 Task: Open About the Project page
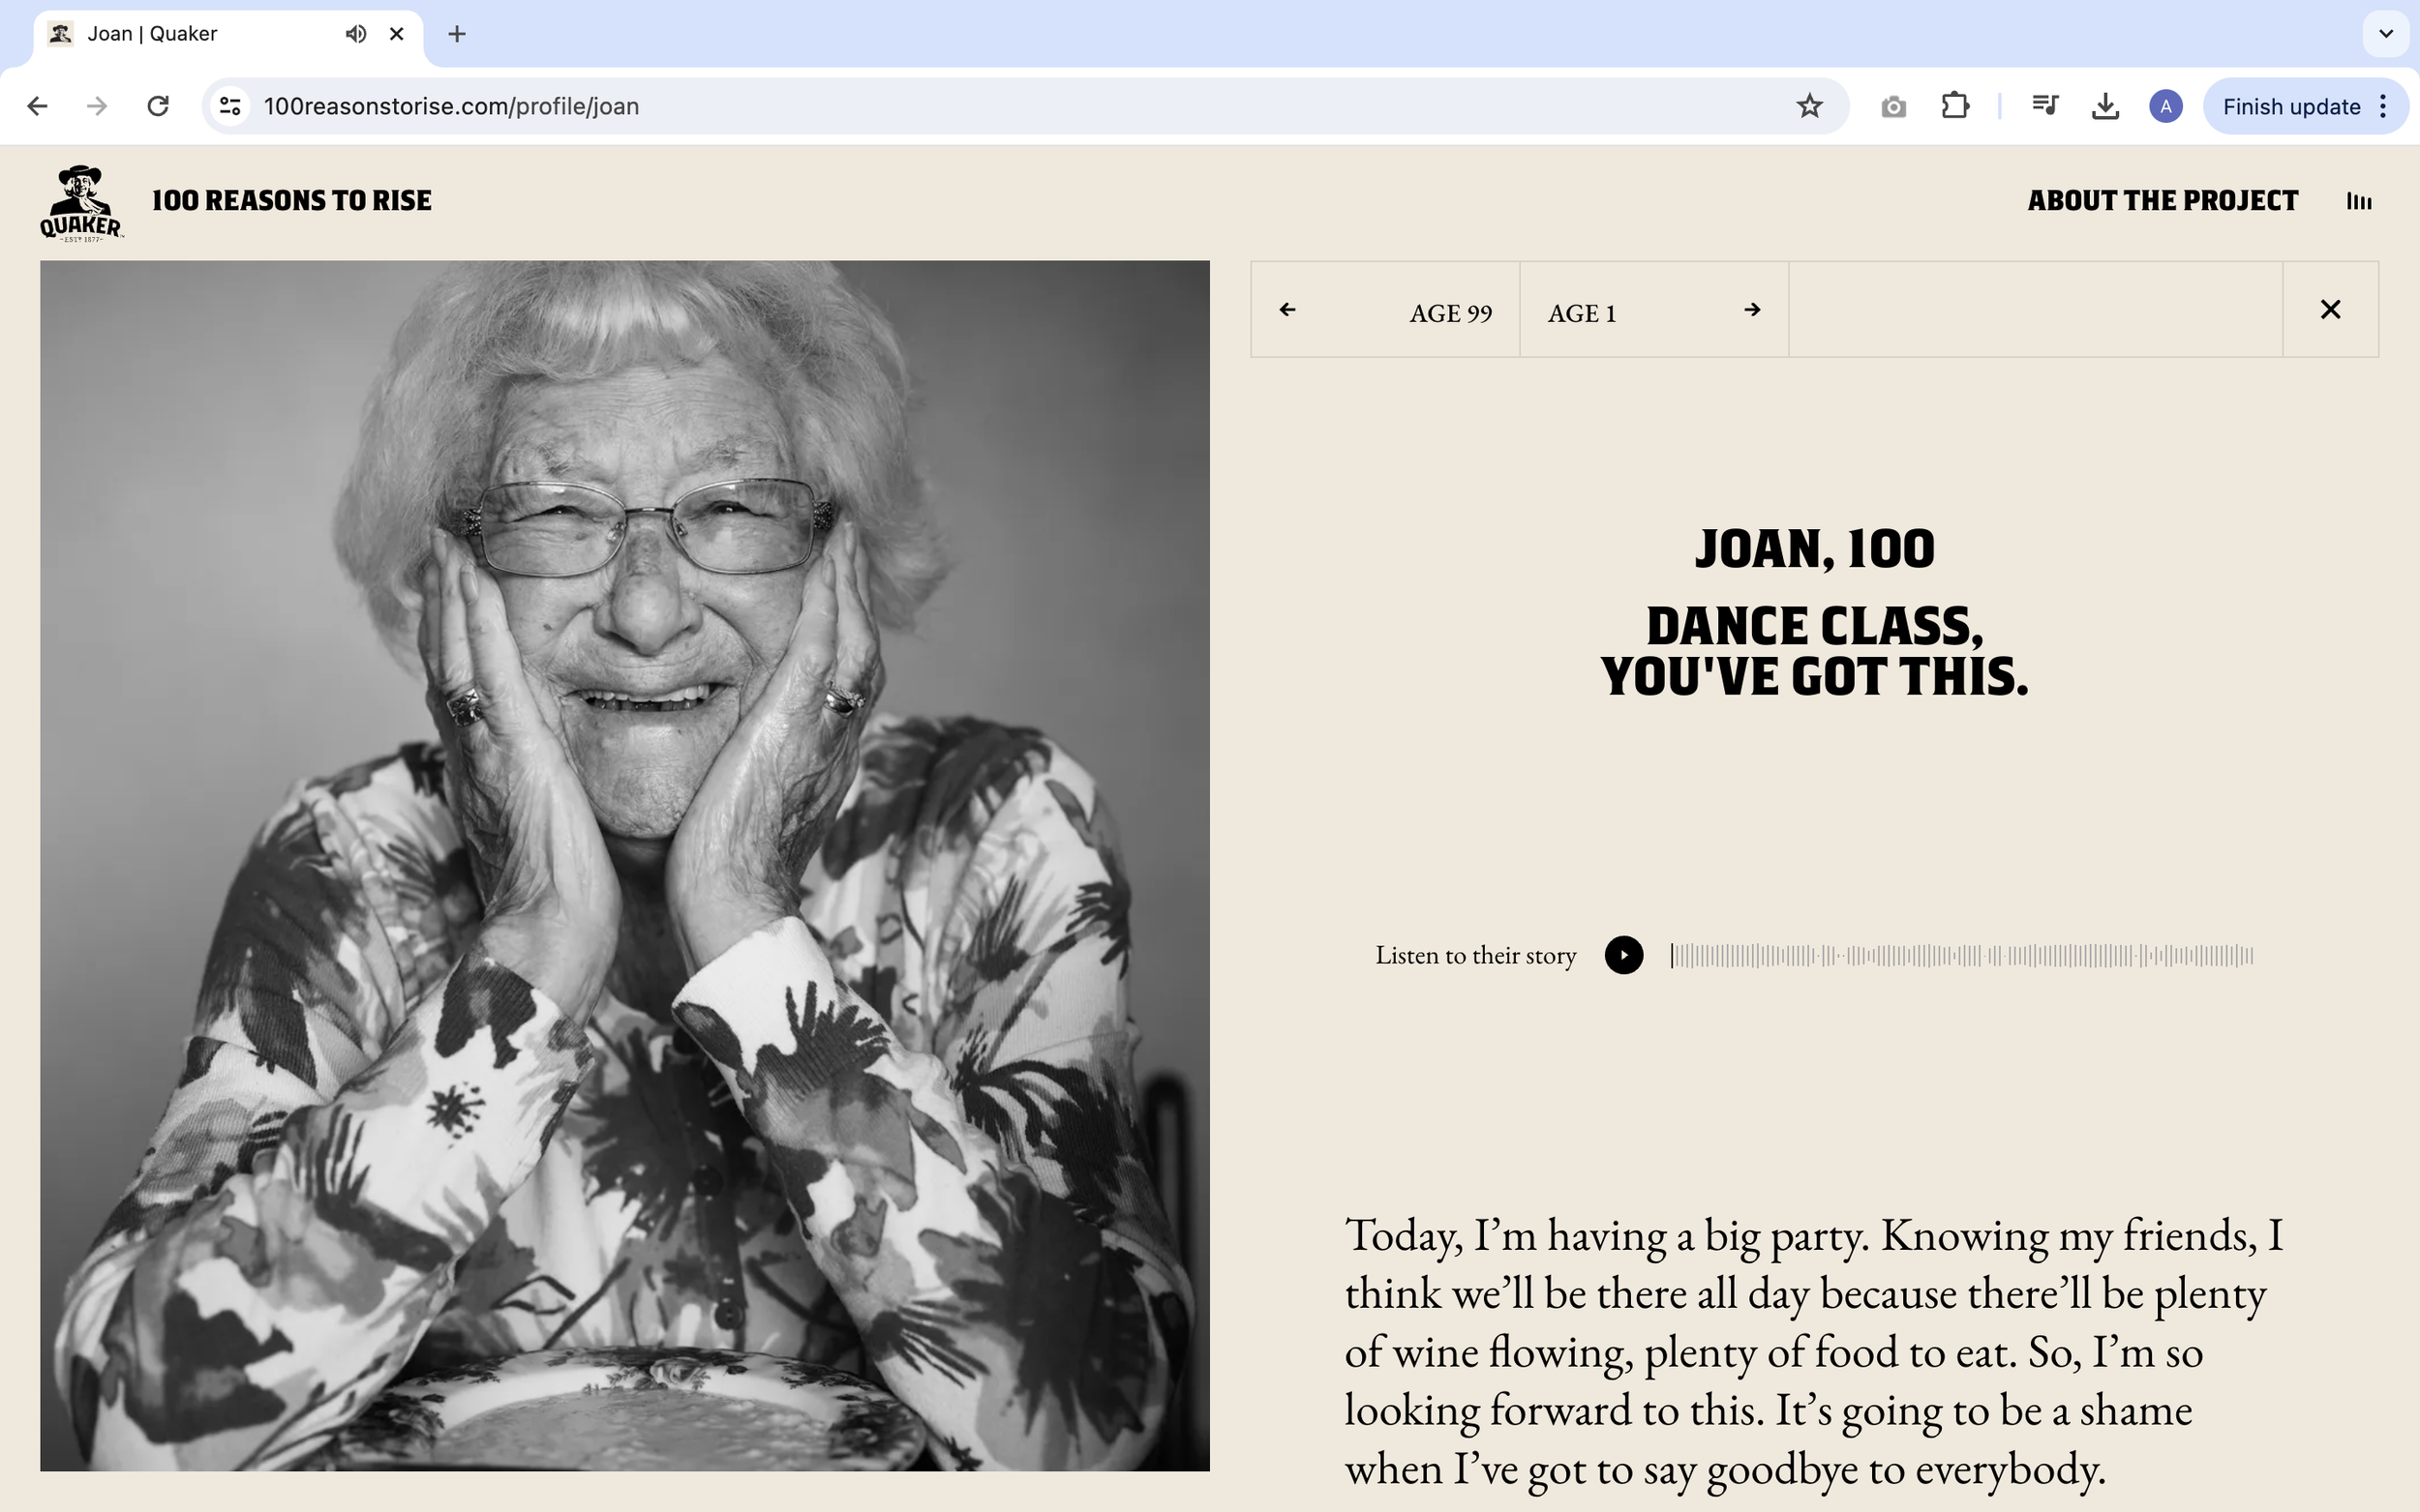[x=2162, y=201]
